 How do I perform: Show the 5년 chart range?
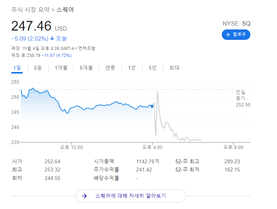[x=153, y=68]
